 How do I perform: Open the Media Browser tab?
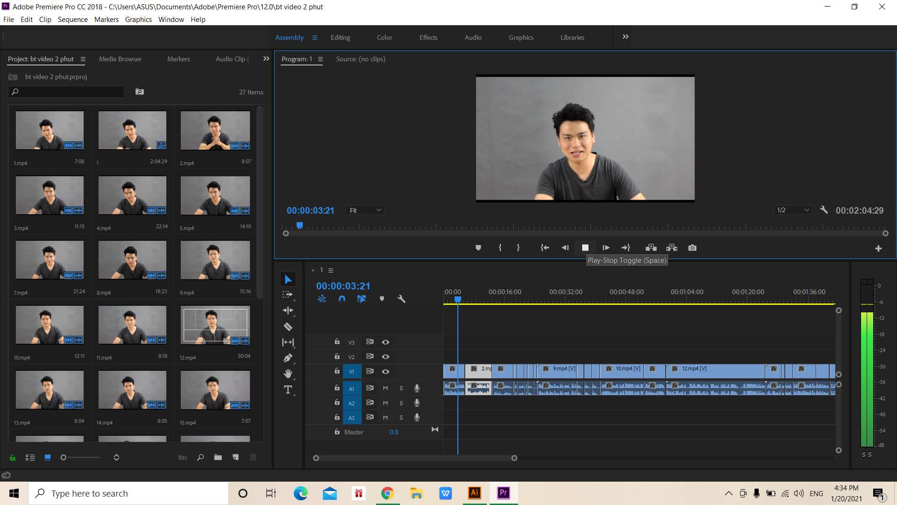120,59
